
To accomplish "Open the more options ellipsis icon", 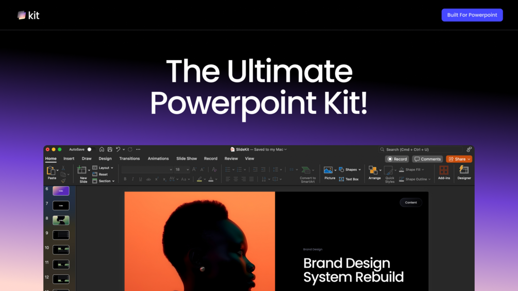I will 138,149.
